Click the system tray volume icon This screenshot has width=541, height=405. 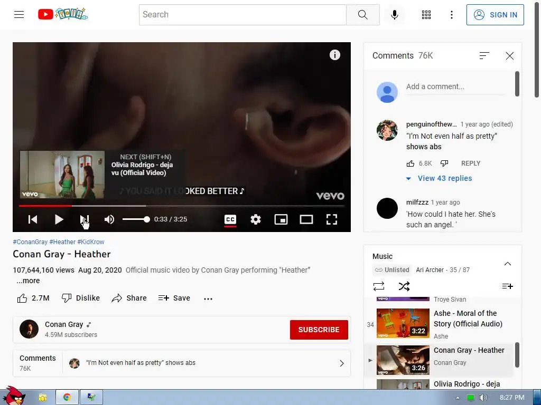click(483, 398)
